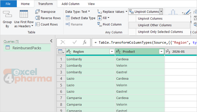The height and width of the screenshot is (112, 197).
Task: Click the Rename icon
Action: click(68, 24)
